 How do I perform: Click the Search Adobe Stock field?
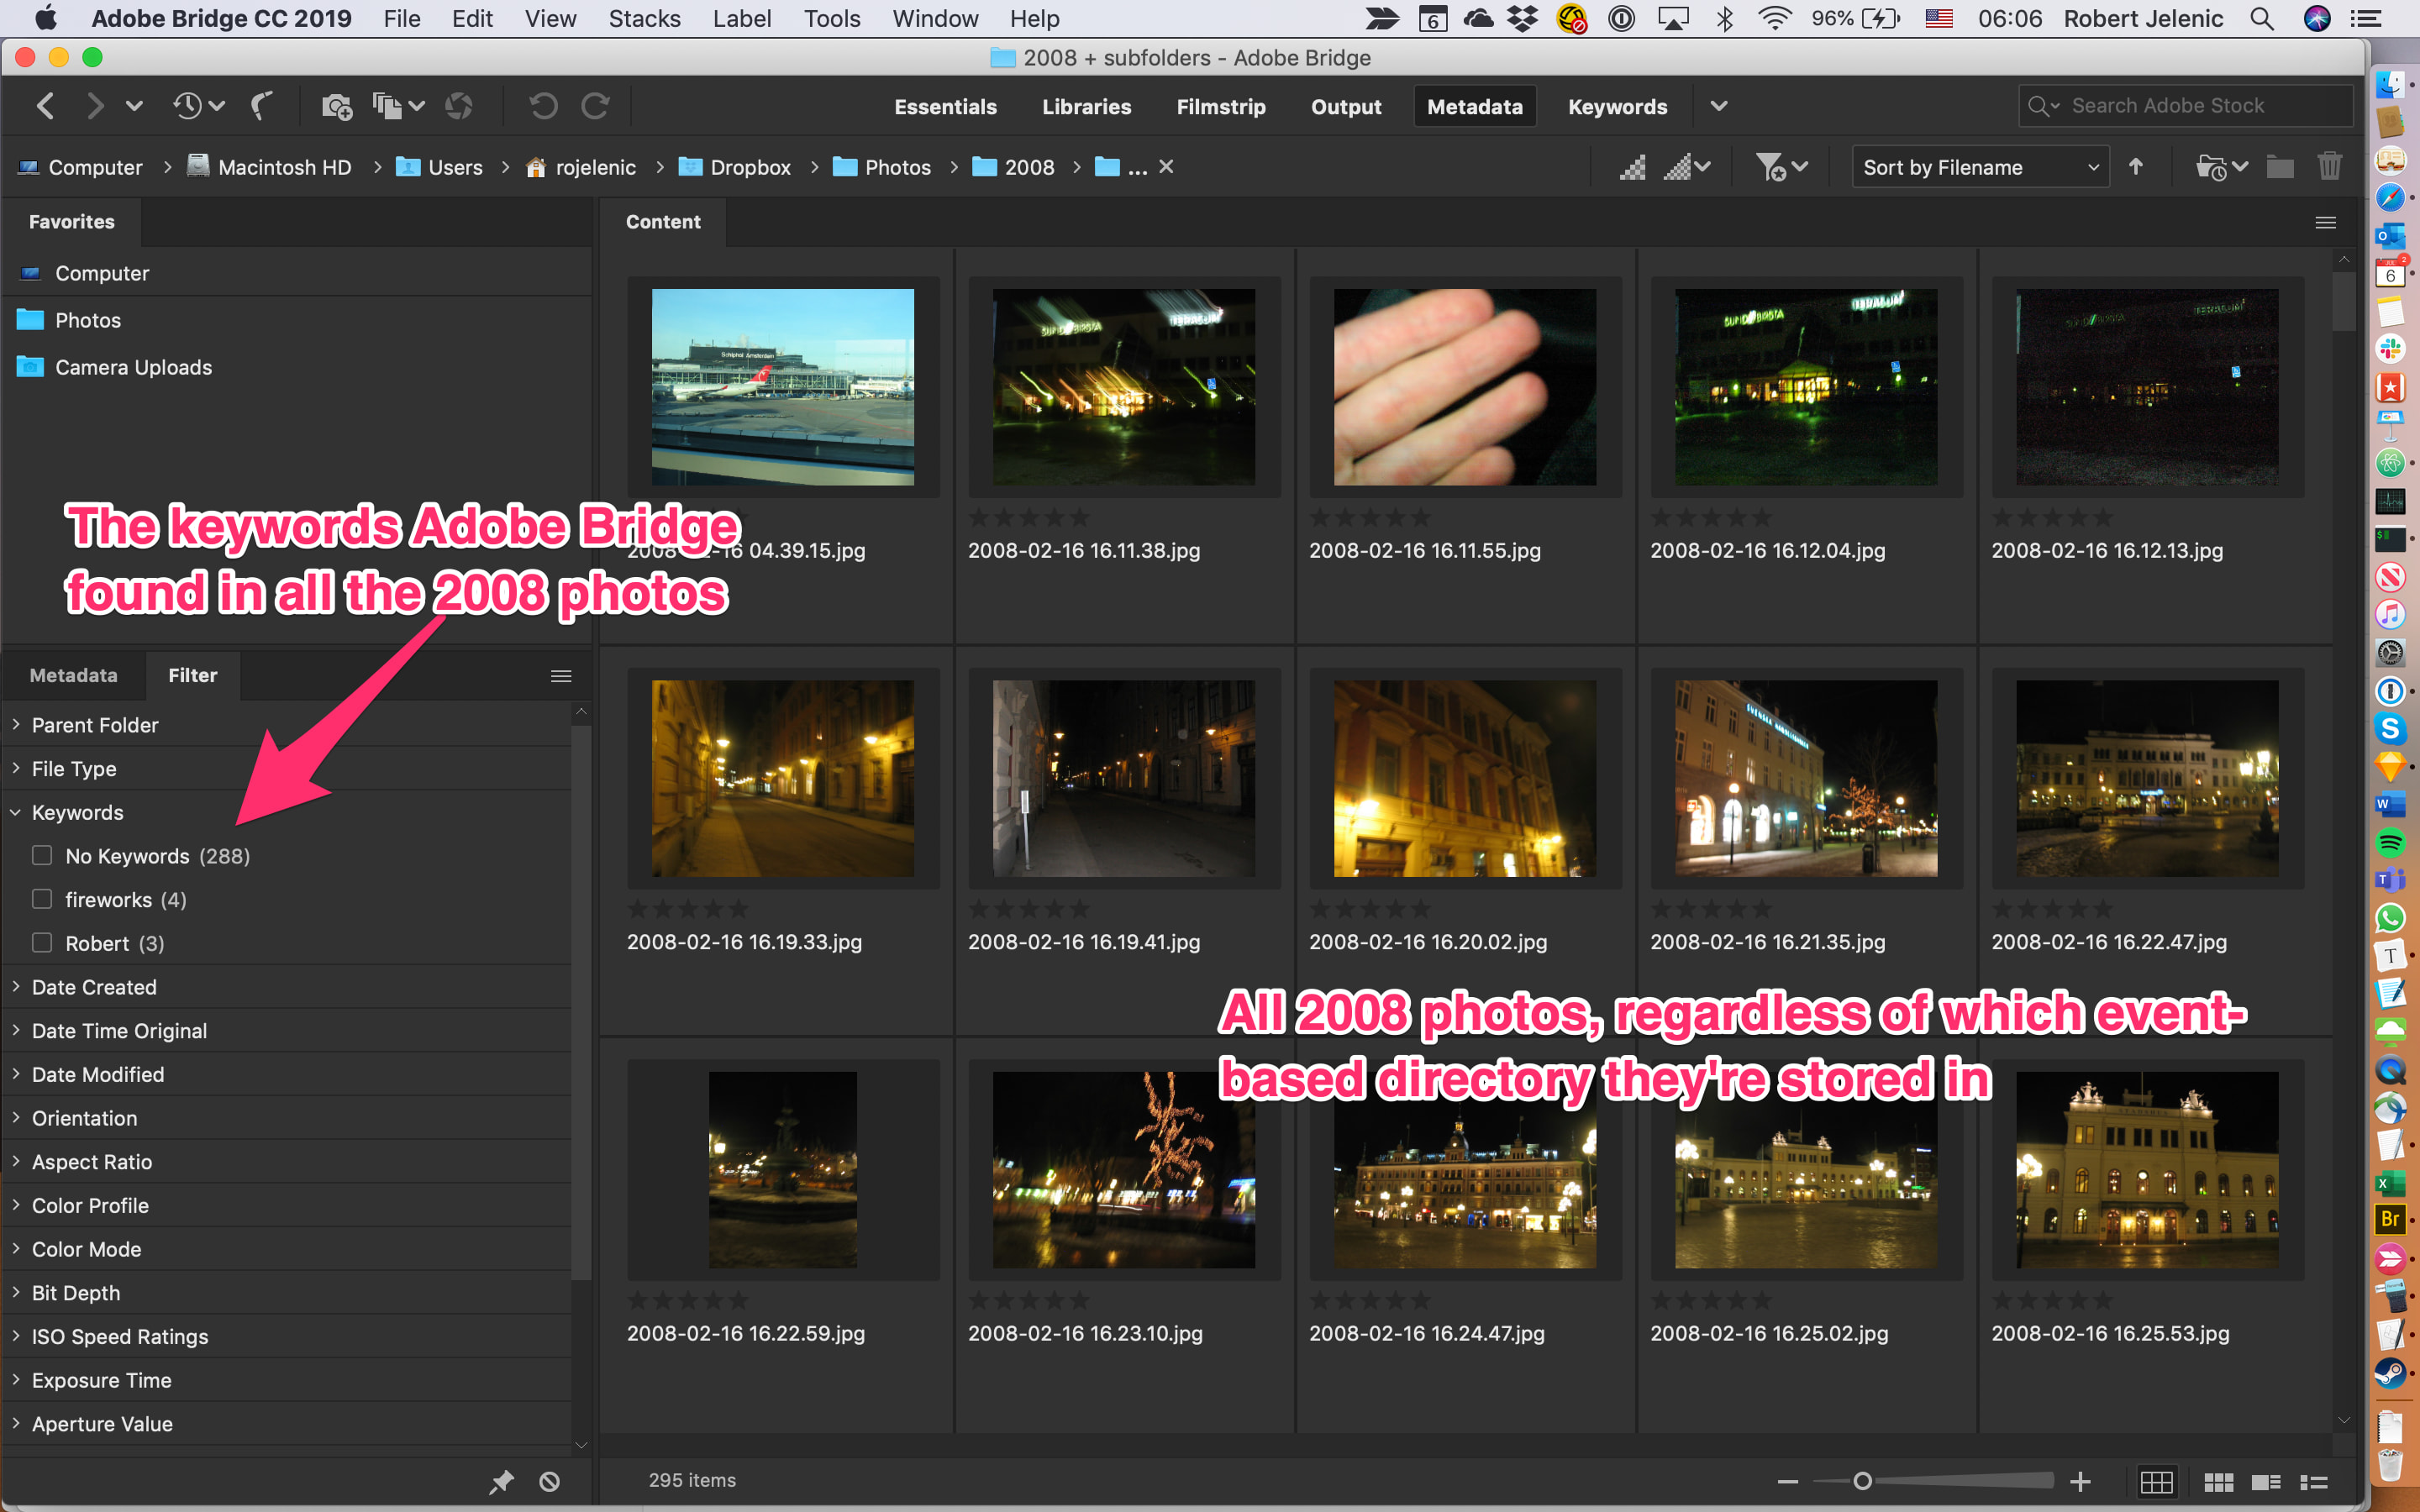click(x=2186, y=106)
